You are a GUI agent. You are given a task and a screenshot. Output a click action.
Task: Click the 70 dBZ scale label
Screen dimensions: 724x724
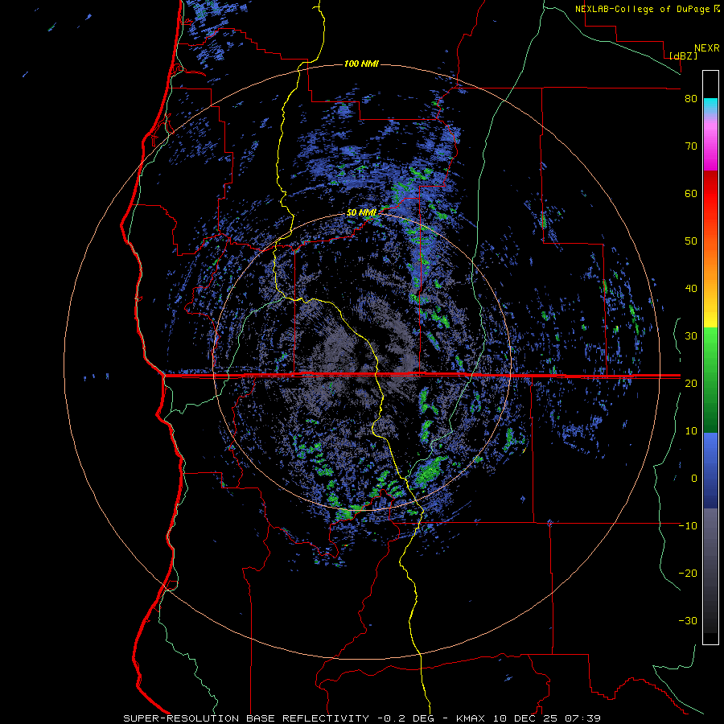pyautogui.click(x=691, y=146)
